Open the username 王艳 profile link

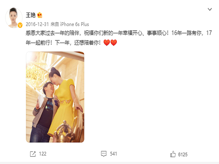(x=31, y=15)
